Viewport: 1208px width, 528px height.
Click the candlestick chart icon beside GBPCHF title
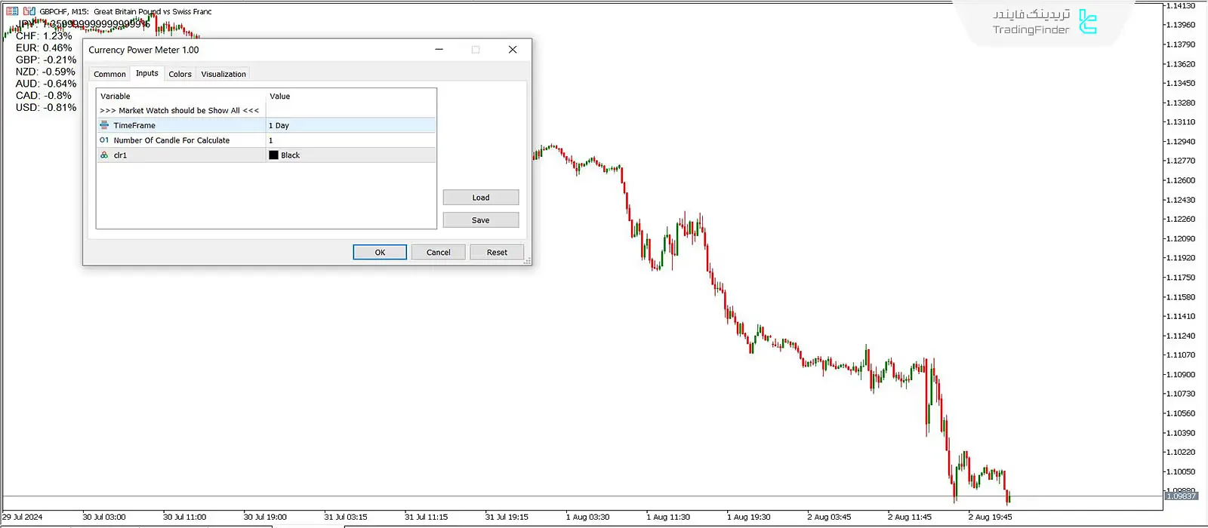tap(29, 11)
